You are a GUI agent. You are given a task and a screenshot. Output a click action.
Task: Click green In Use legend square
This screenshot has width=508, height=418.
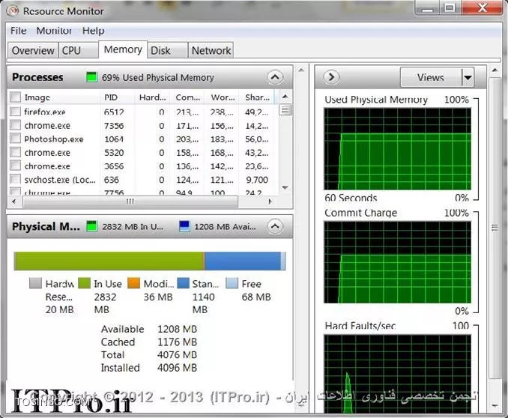click(84, 283)
